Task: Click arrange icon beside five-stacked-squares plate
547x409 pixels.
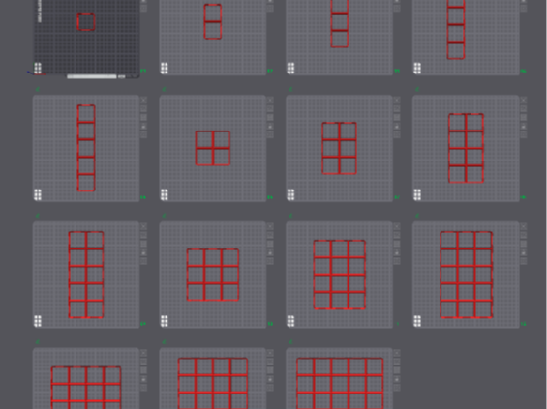Action: (143, 118)
